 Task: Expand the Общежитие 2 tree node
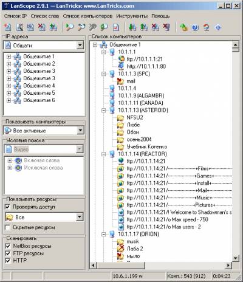(9, 64)
